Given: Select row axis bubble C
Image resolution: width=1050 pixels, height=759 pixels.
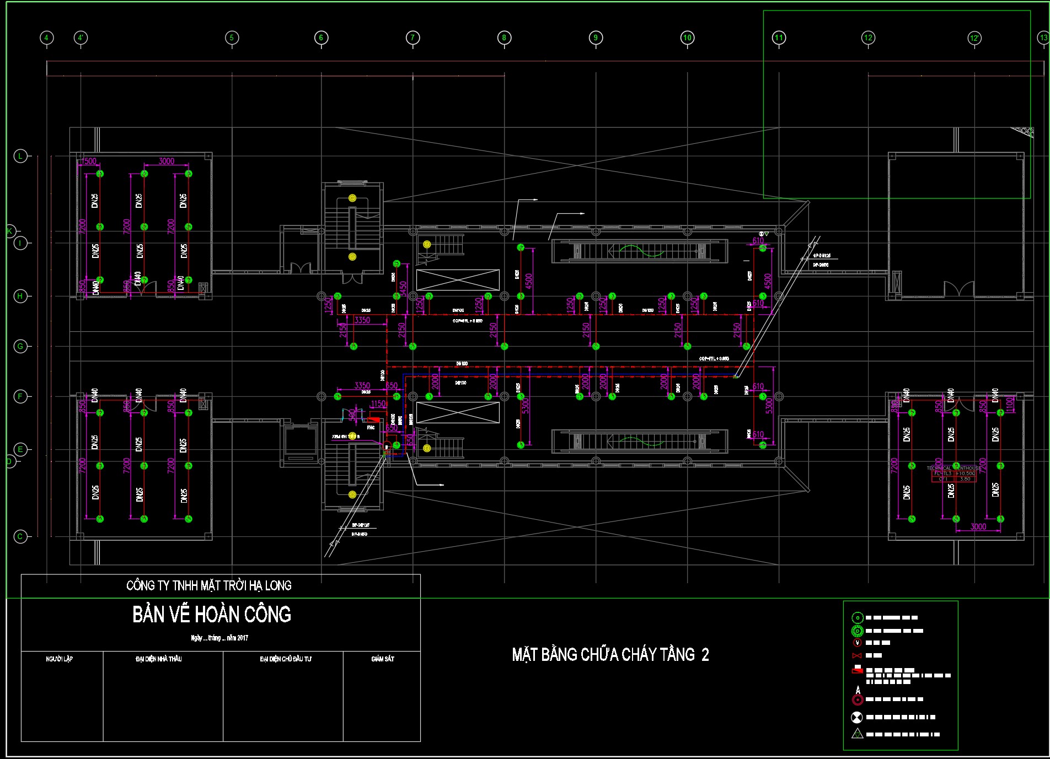Looking at the screenshot, I should tap(20, 536).
